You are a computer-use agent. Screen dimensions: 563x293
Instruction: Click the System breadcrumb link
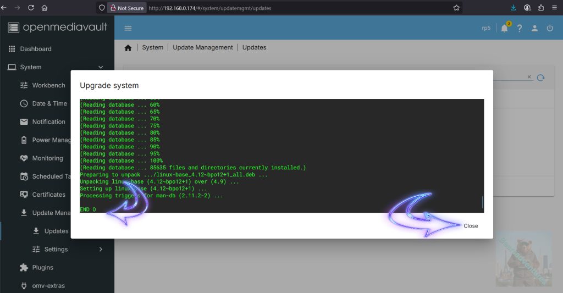tap(152, 48)
